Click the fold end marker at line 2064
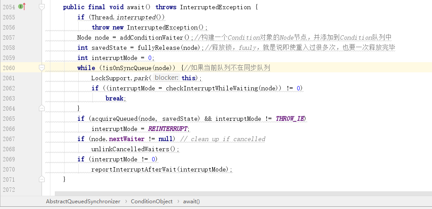This screenshot has width=432, height=209. pyautogui.click(x=42, y=108)
